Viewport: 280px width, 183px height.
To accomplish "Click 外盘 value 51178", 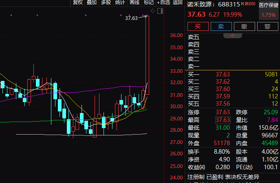I will 222,143.
